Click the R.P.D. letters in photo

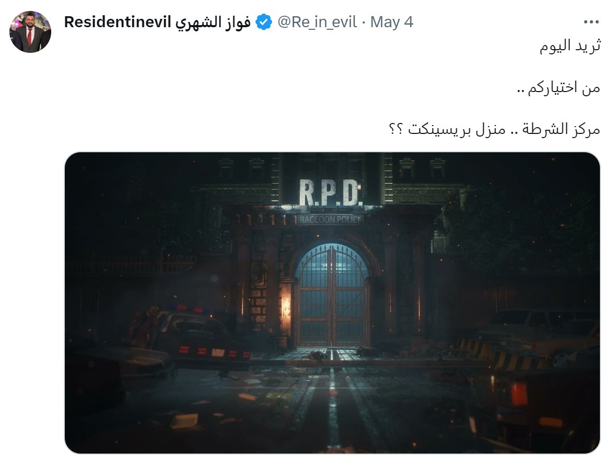click(x=331, y=193)
